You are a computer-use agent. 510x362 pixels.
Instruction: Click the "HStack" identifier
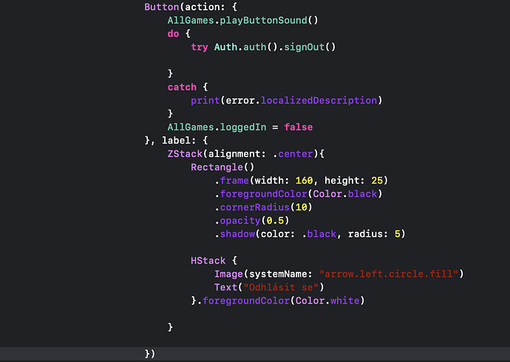point(208,261)
